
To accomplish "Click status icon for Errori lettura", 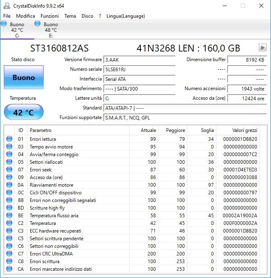I will [x=9, y=139].
